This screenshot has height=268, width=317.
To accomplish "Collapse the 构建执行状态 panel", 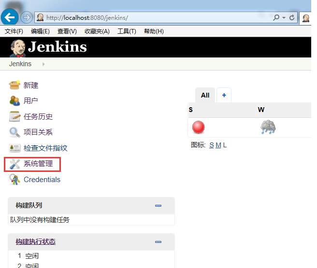I will (x=158, y=242).
